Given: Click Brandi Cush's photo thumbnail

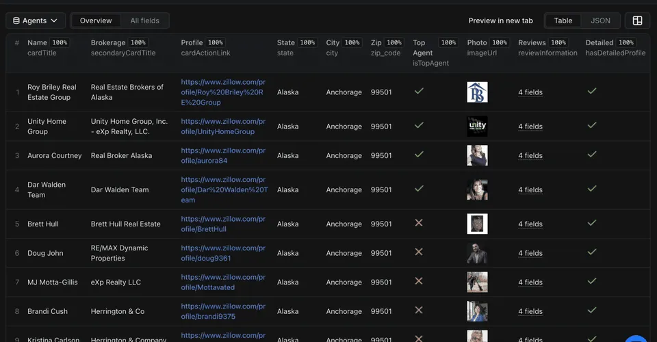Looking at the screenshot, I should pos(477,311).
